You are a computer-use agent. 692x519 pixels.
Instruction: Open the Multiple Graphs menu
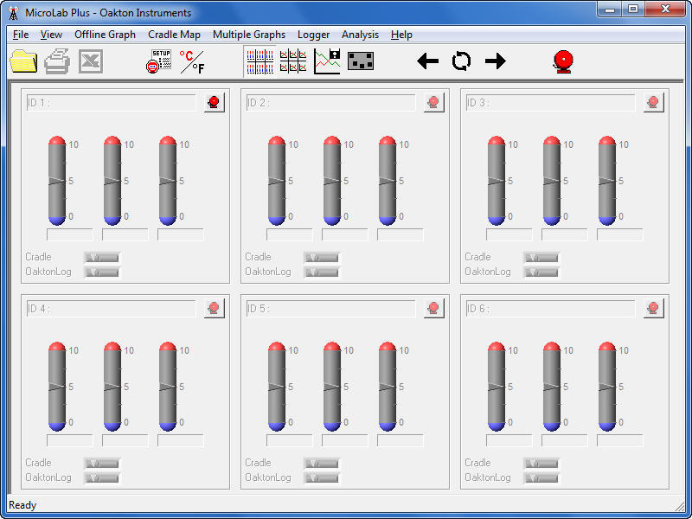[x=249, y=35]
